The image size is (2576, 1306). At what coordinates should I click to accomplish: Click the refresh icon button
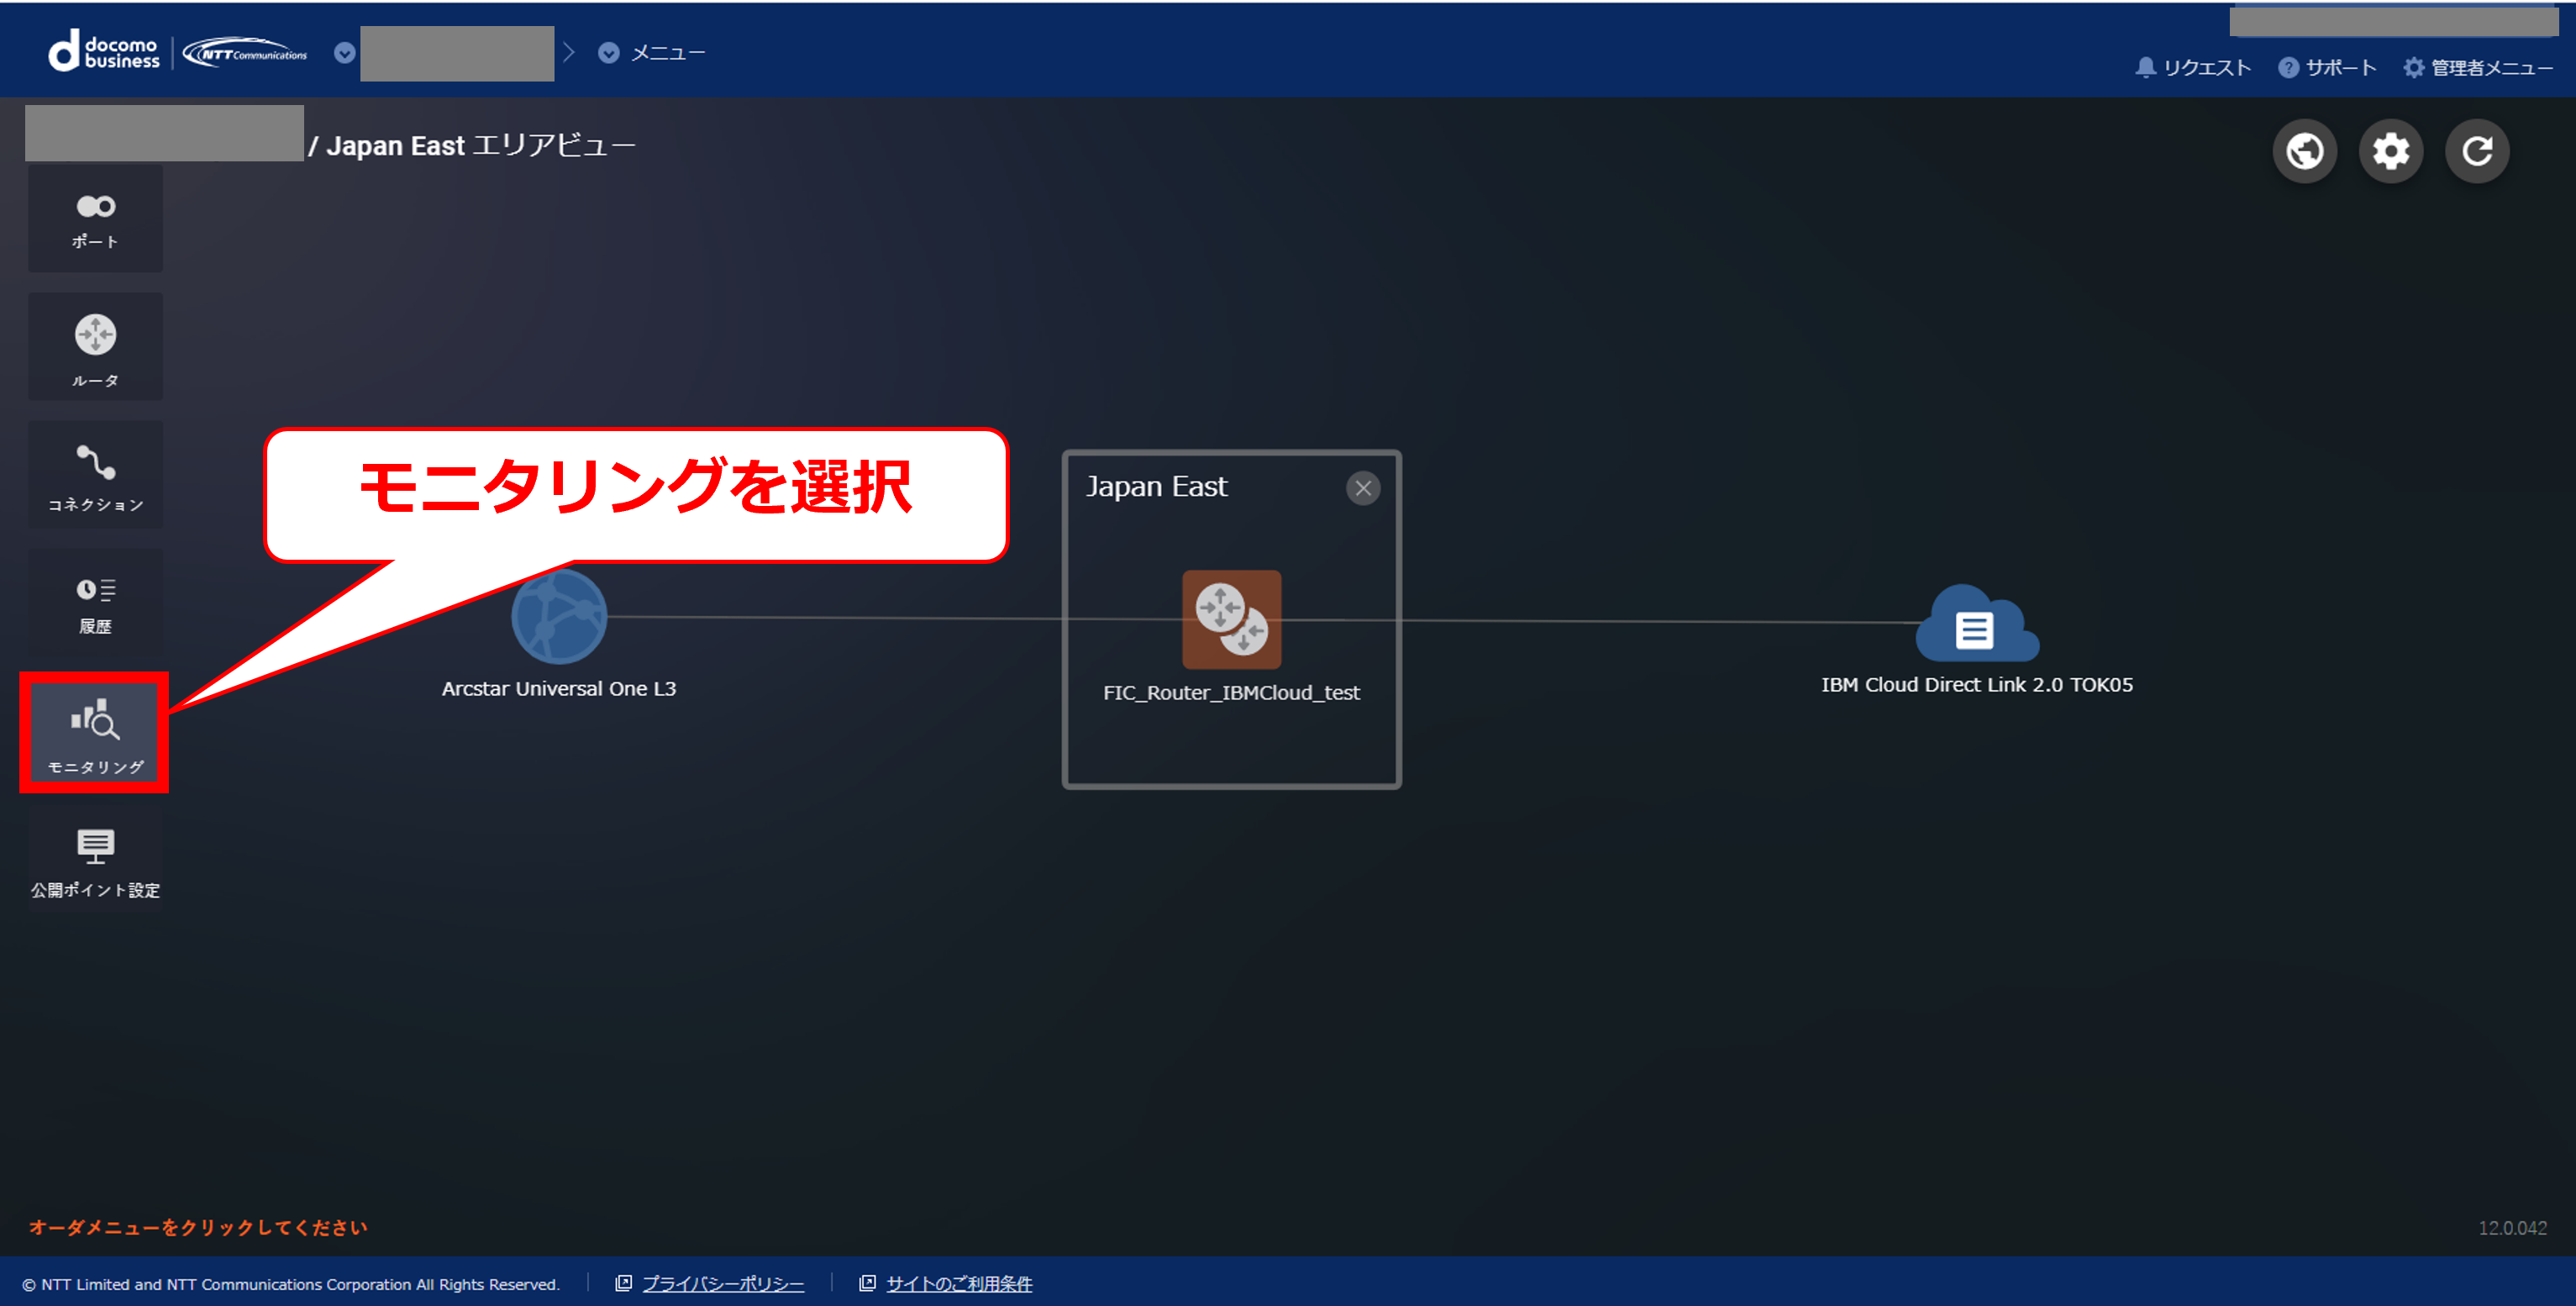(x=2477, y=151)
